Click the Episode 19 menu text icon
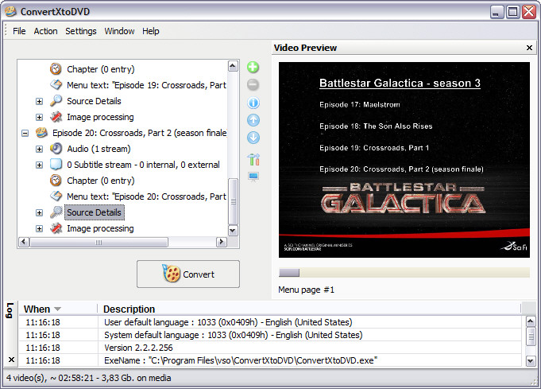 pos(56,85)
